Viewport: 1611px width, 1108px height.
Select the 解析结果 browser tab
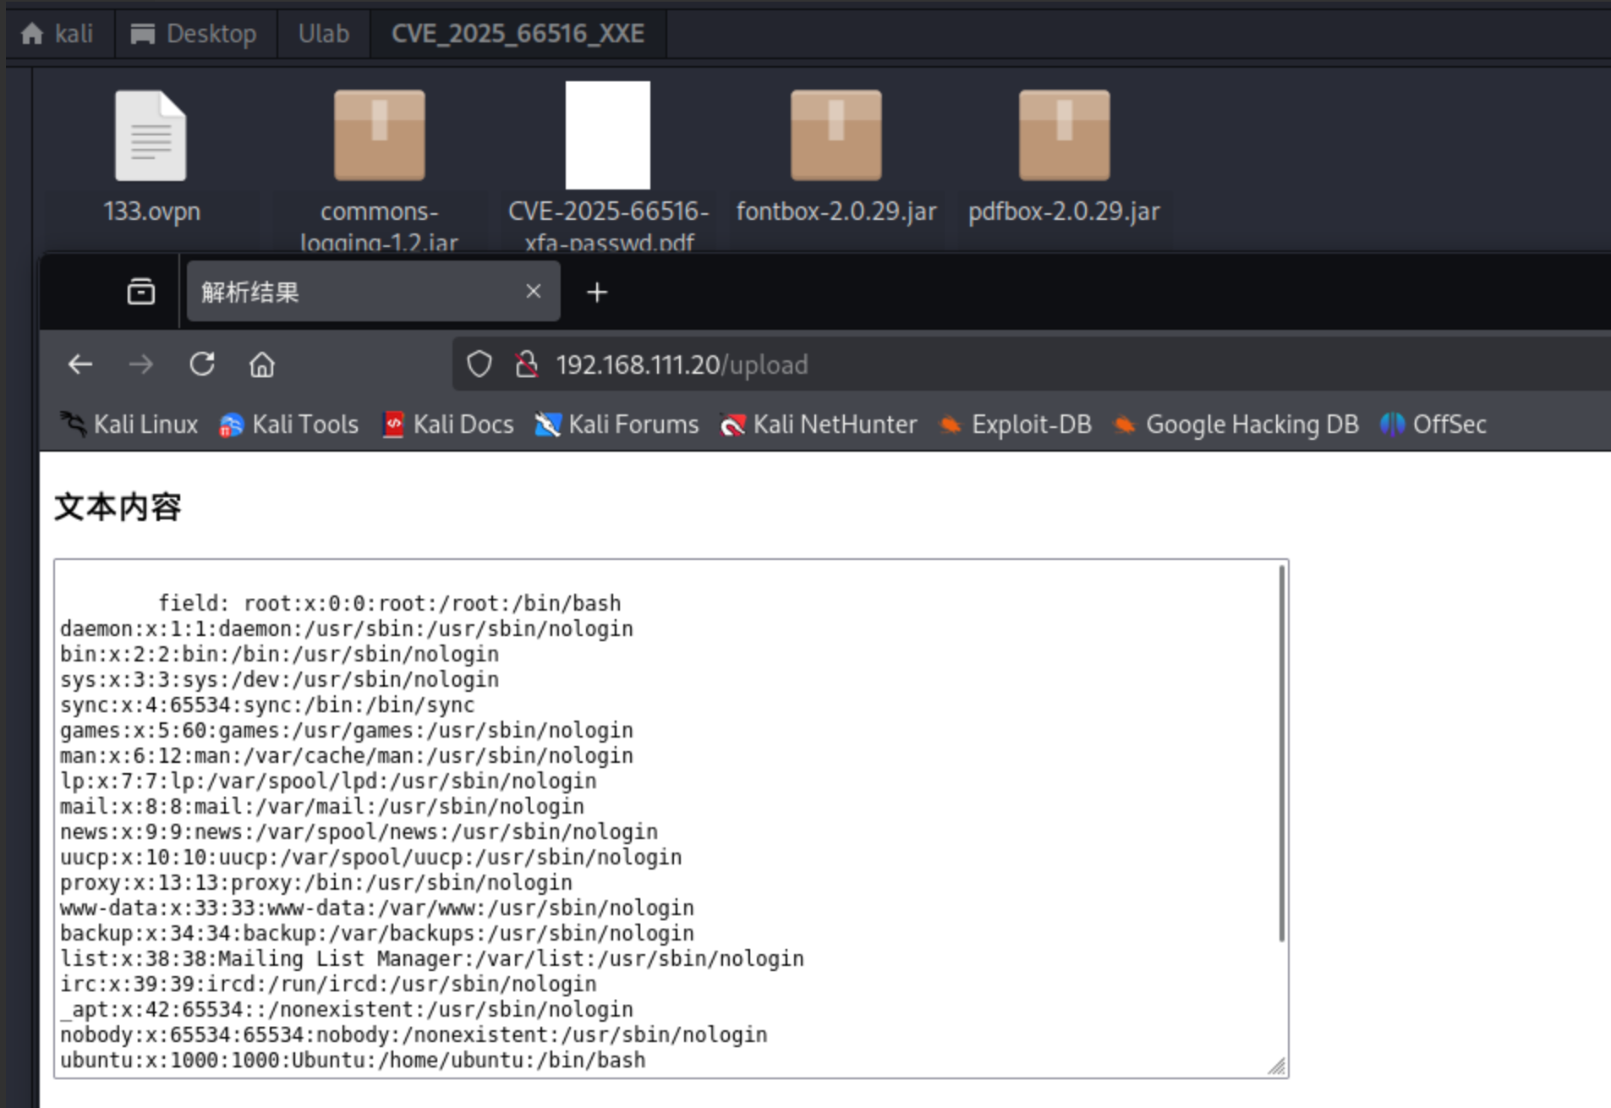click(338, 291)
